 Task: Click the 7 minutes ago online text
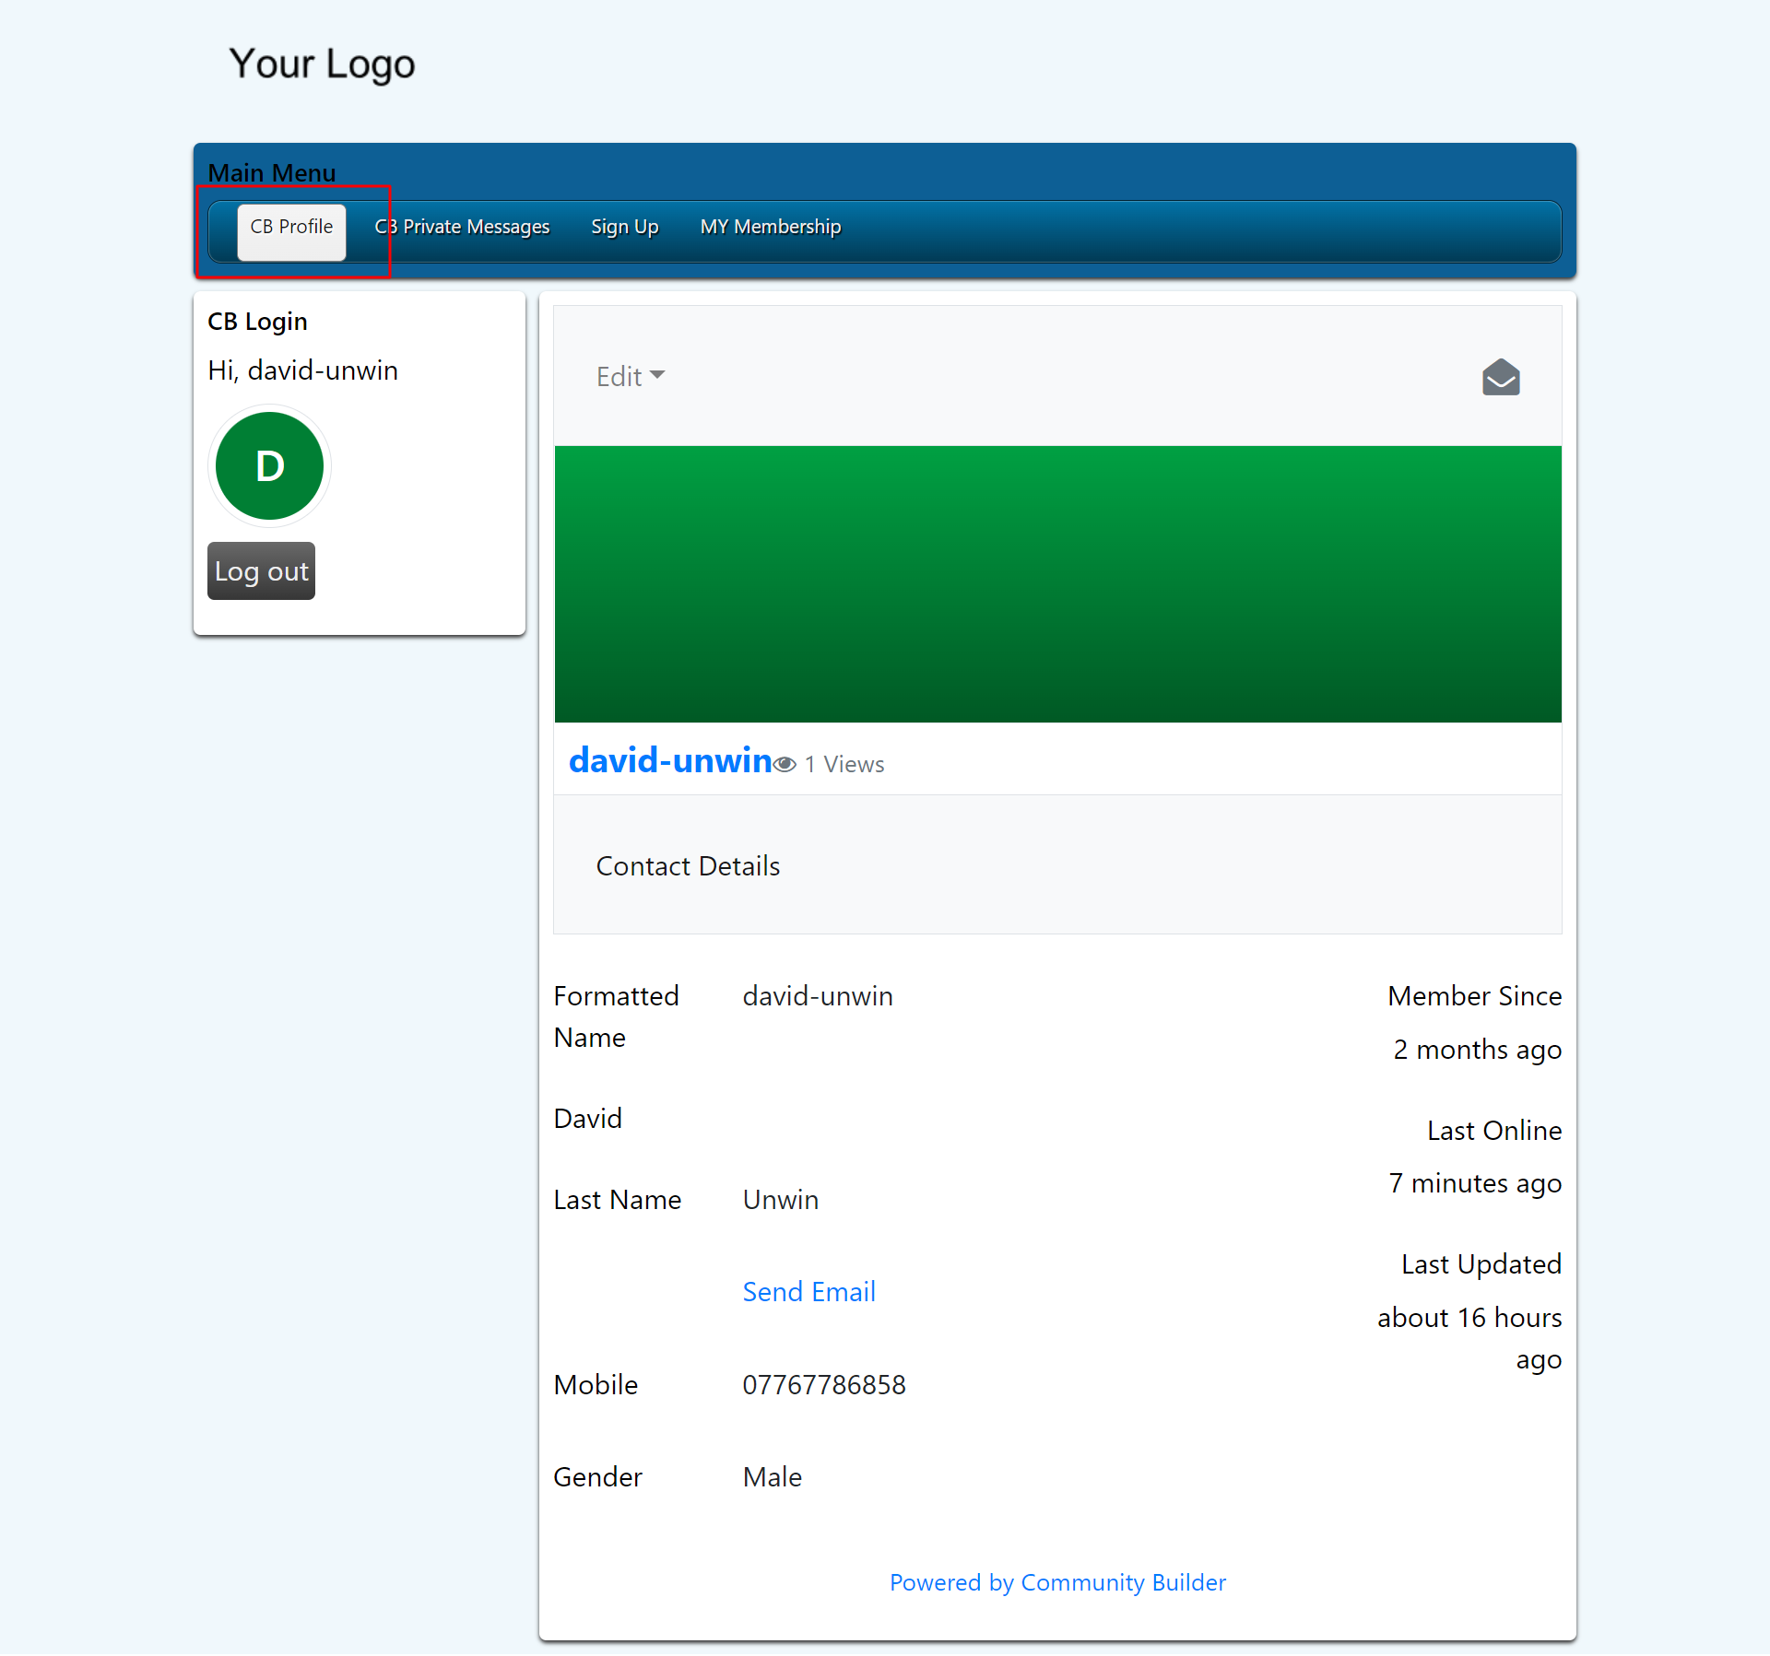click(1475, 1183)
